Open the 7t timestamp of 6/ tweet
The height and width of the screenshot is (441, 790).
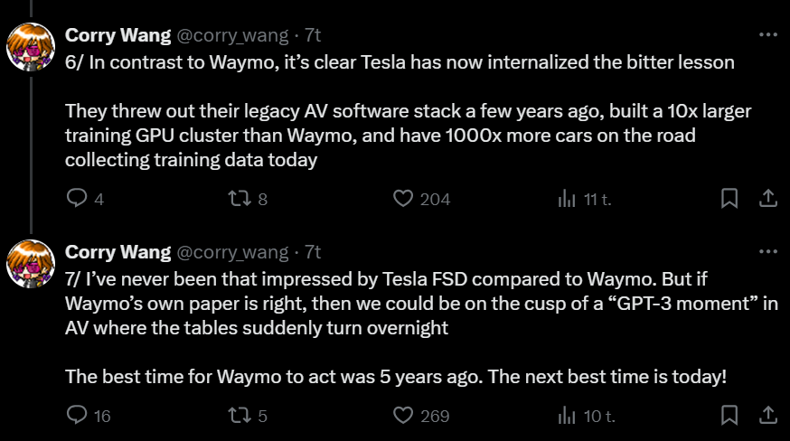(313, 35)
